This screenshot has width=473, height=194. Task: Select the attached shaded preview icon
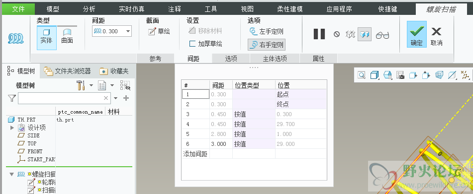tap(365, 34)
